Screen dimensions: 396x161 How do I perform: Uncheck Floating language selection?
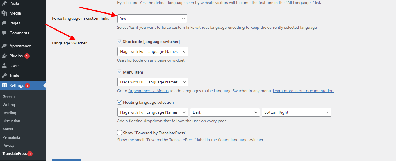click(x=119, y=102)
